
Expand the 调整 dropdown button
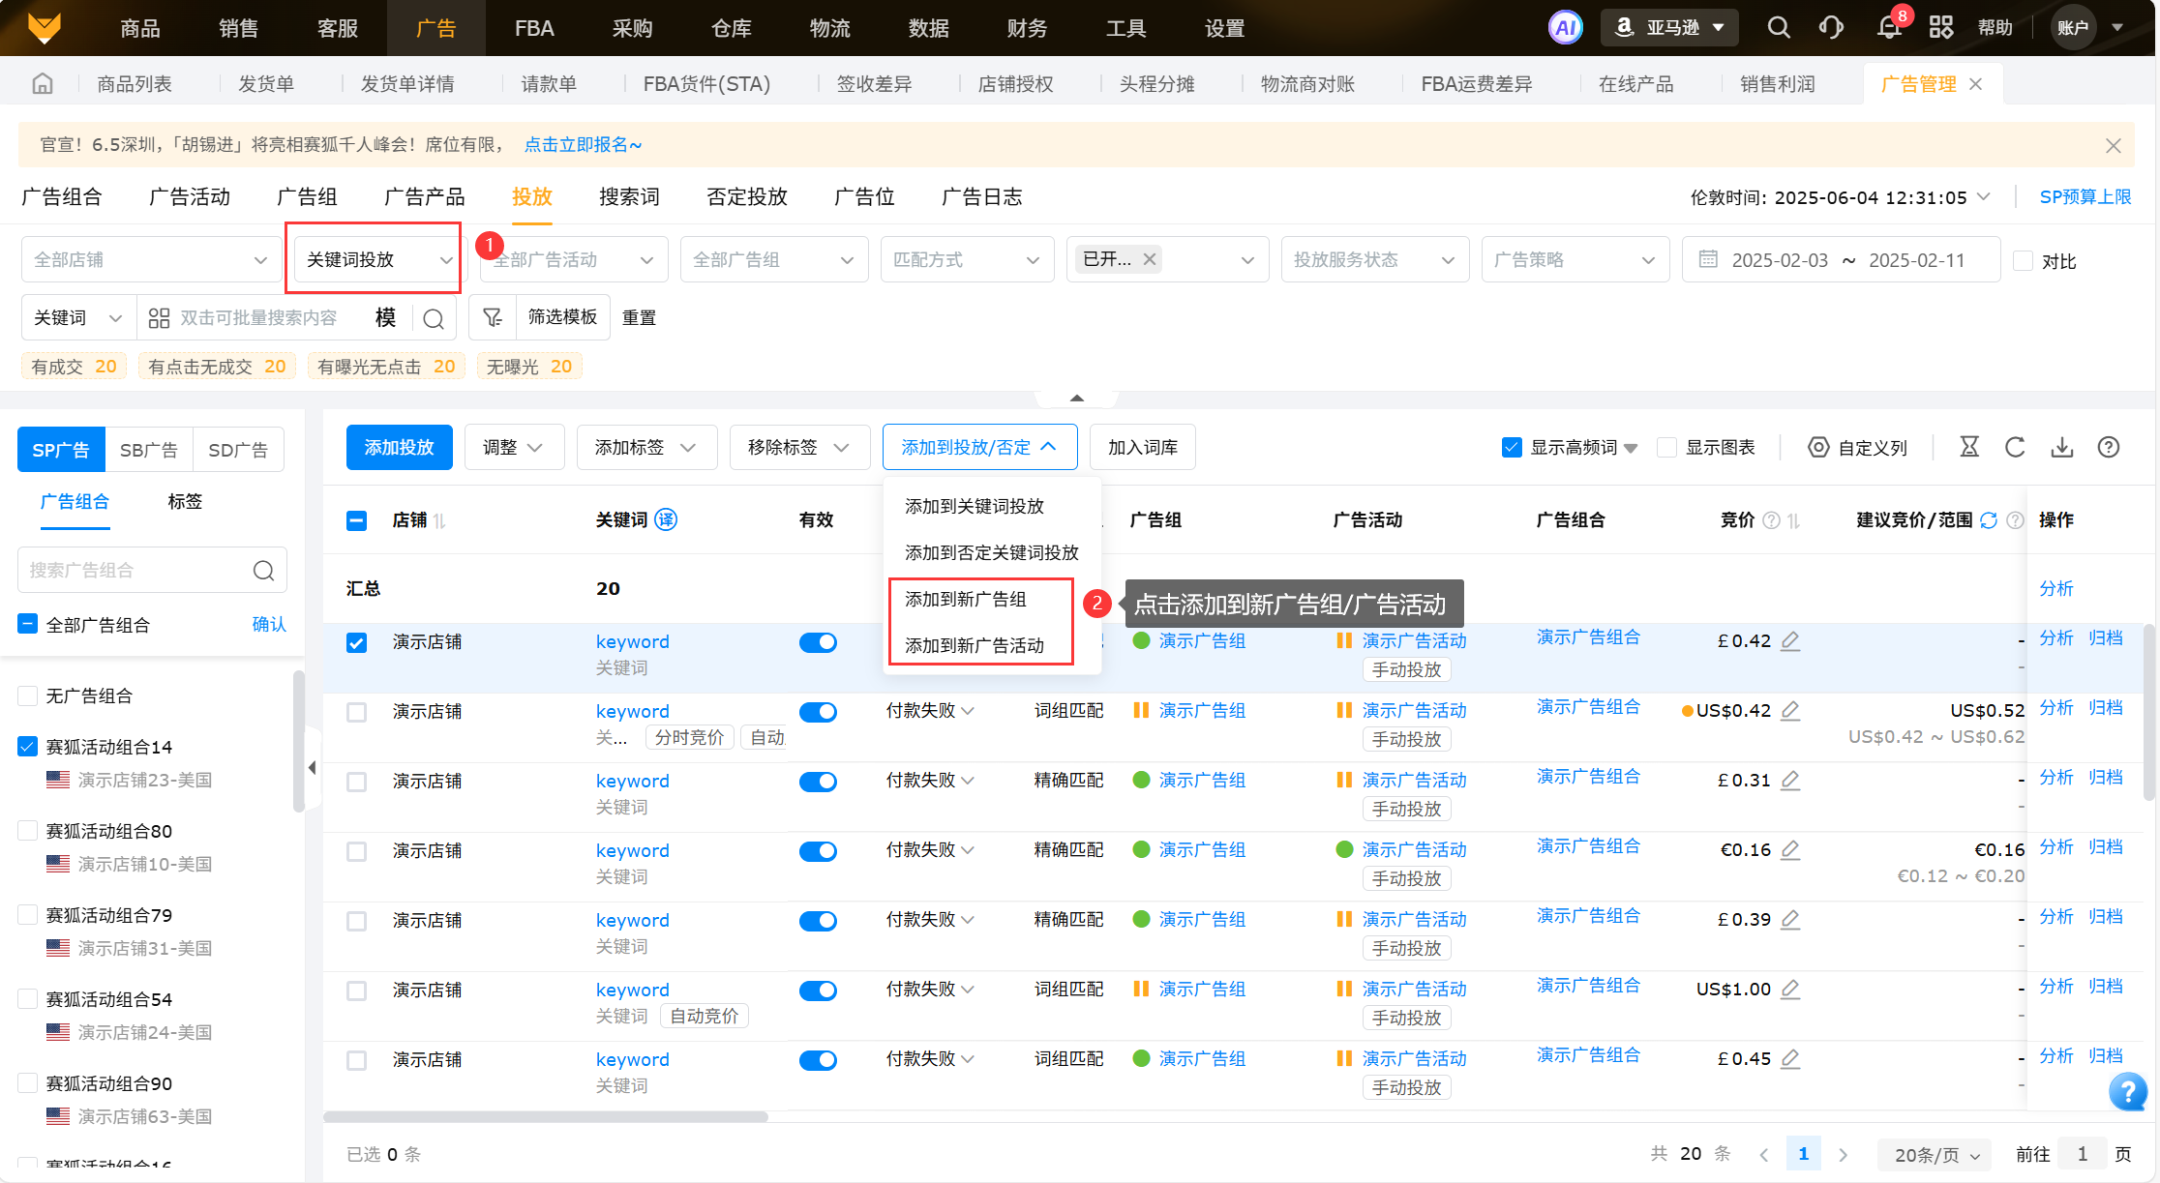tap(514, 447)
